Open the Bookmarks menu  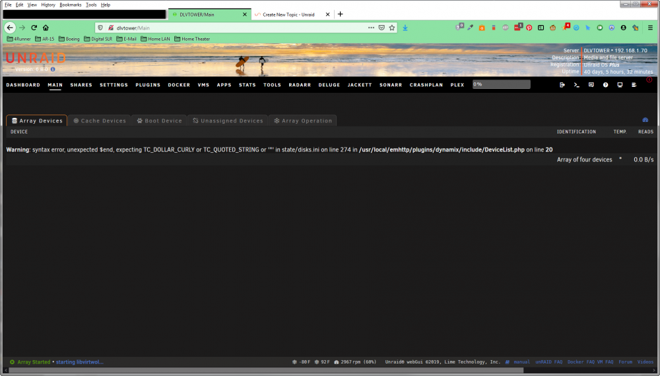(x=71, y=5)
